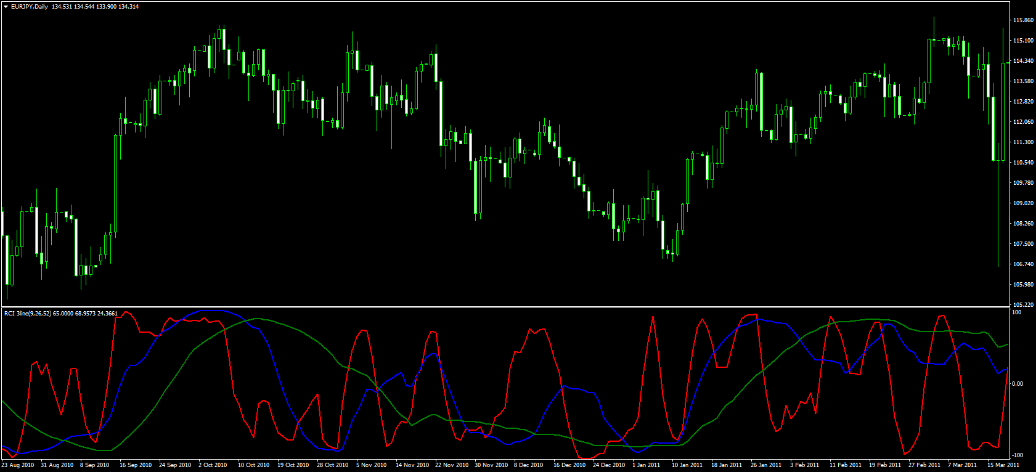Select the 105.980 price scale label
Viewport: 1036px width, 472px height.
(x=1022, y=285)
